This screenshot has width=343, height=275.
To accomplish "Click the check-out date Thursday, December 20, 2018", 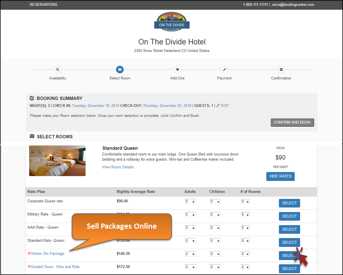I will tap(167, 106).
